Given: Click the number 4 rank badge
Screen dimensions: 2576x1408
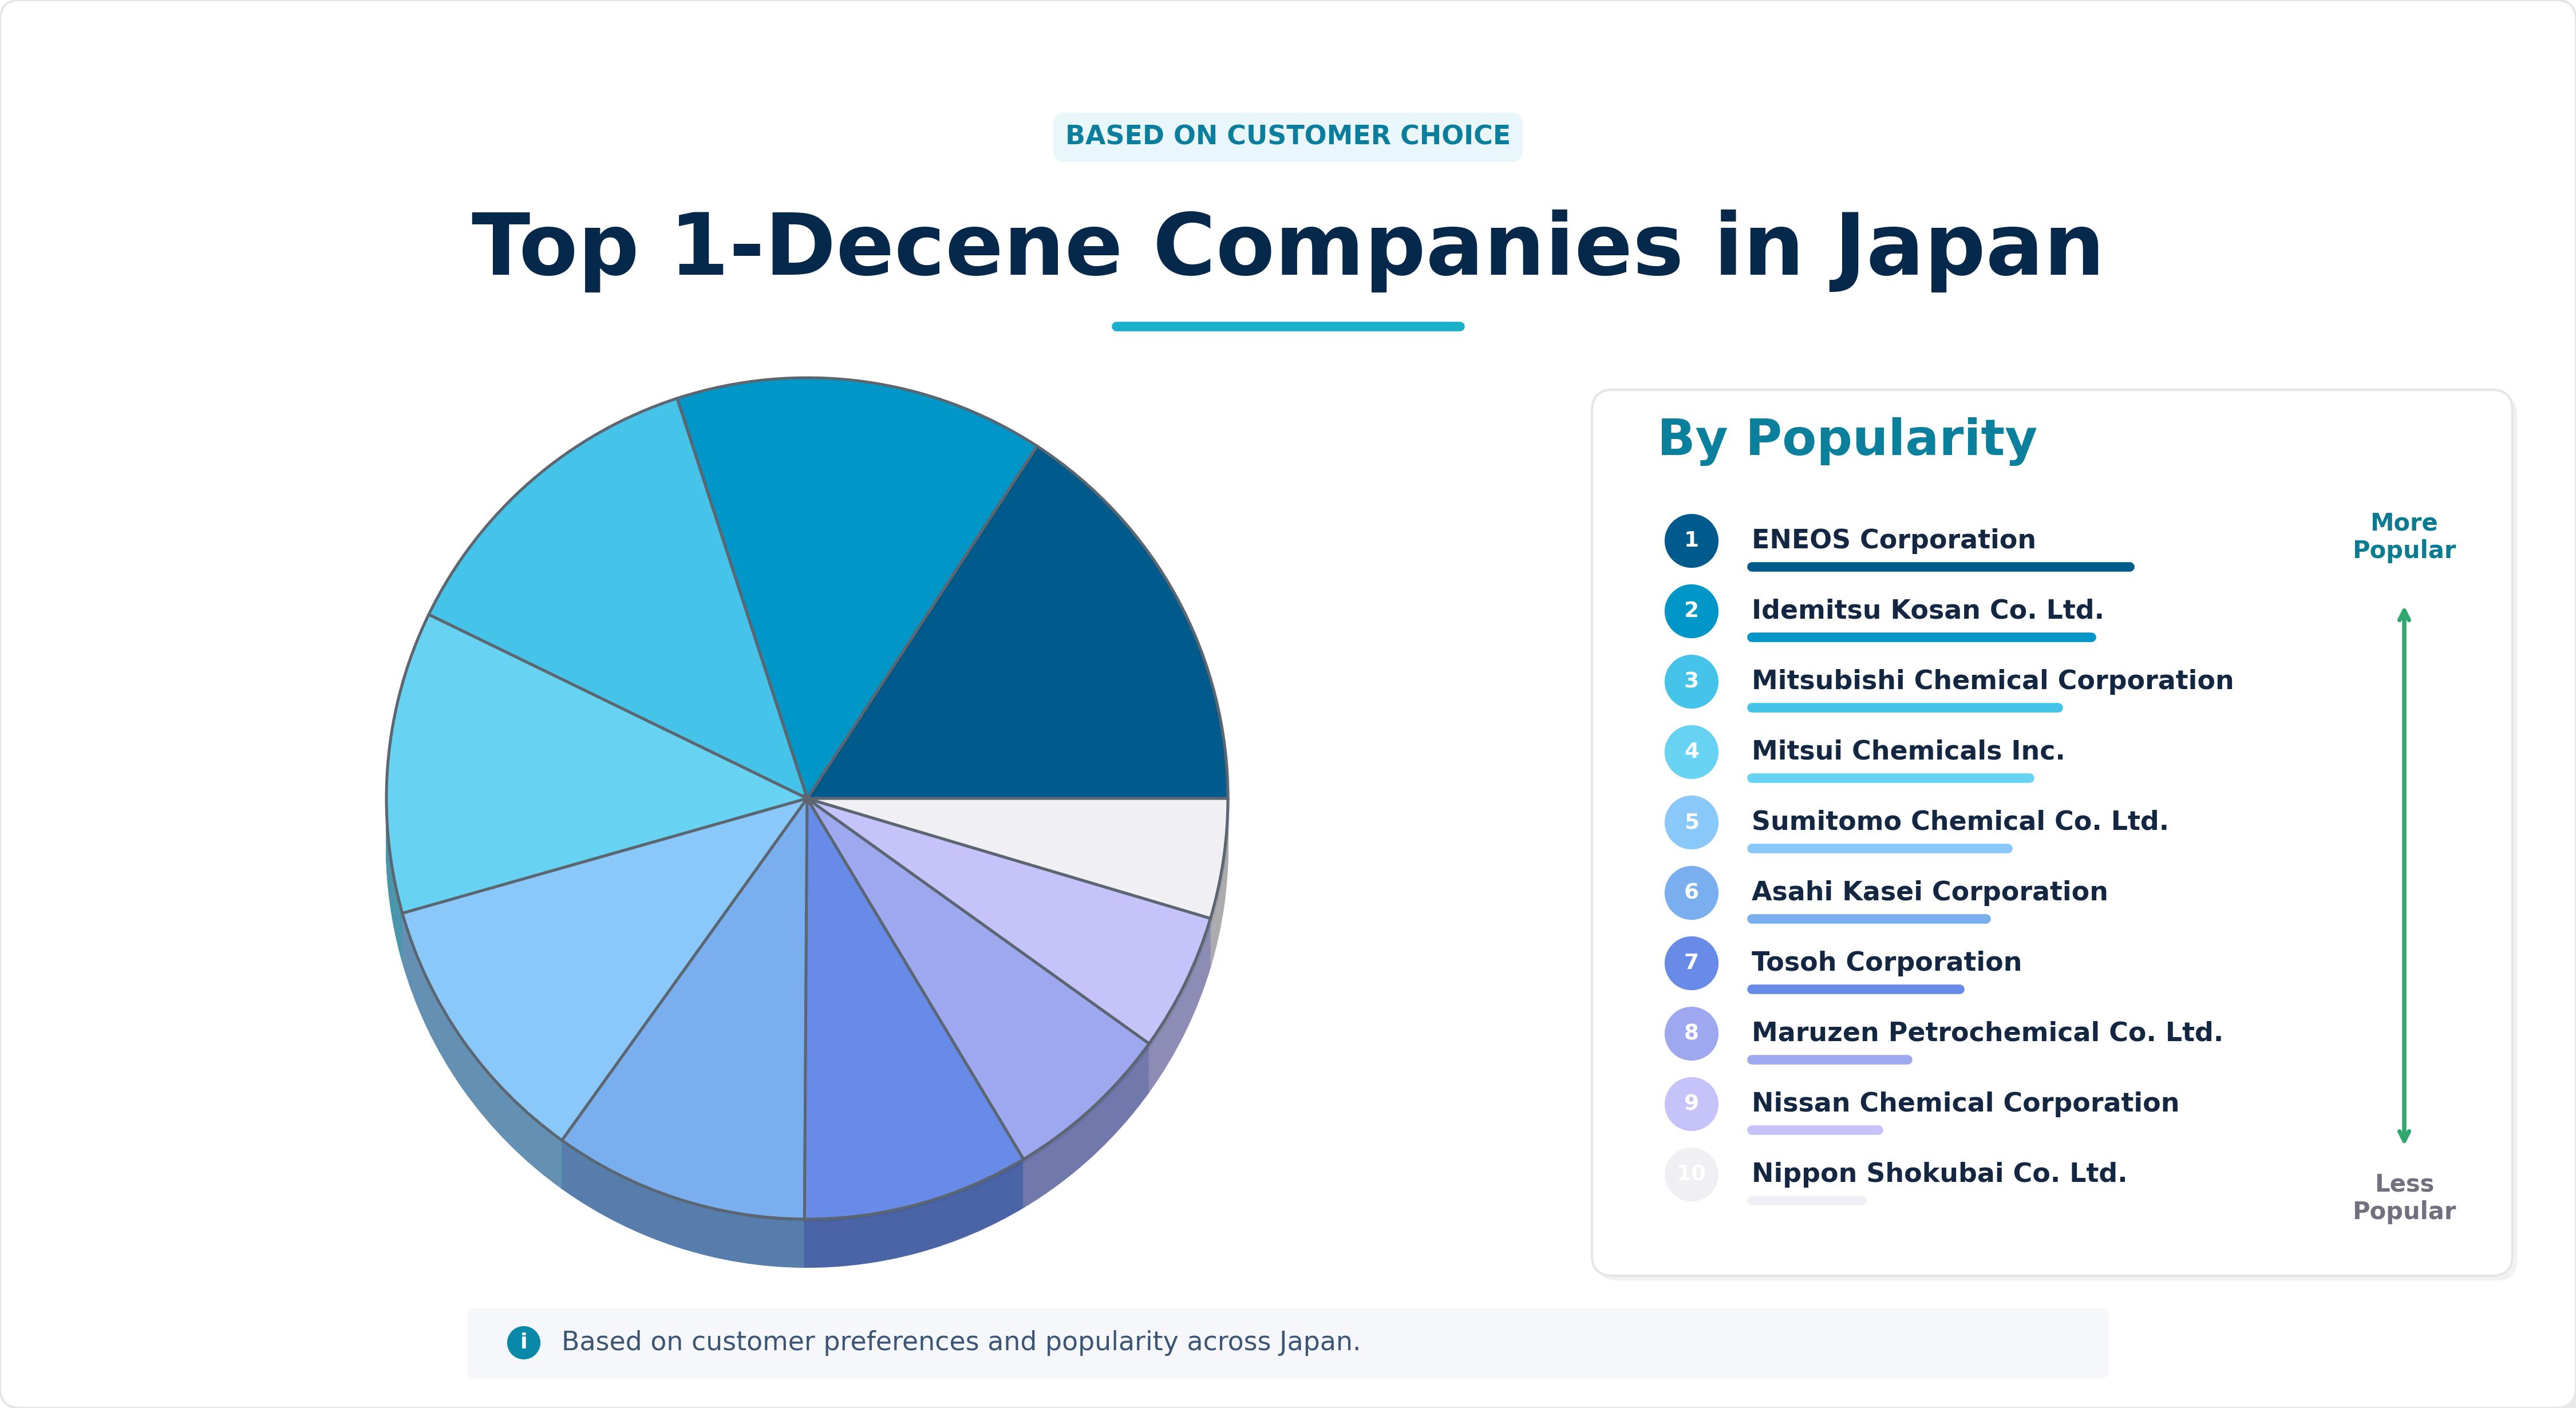Looking at the screenshot, I should coord(1691,752).
